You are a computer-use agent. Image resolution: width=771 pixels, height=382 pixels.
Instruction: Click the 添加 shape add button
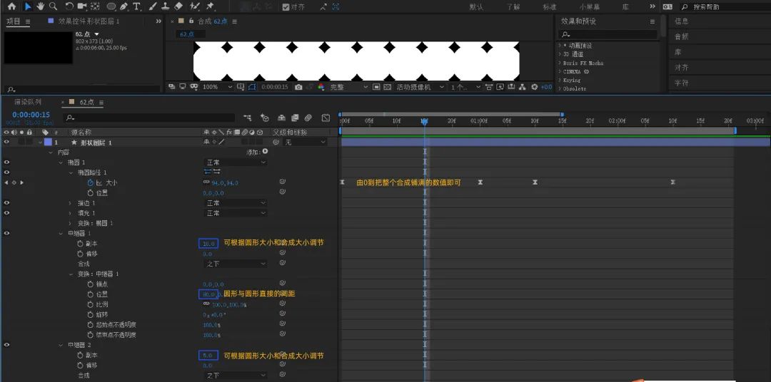[266, 152]
